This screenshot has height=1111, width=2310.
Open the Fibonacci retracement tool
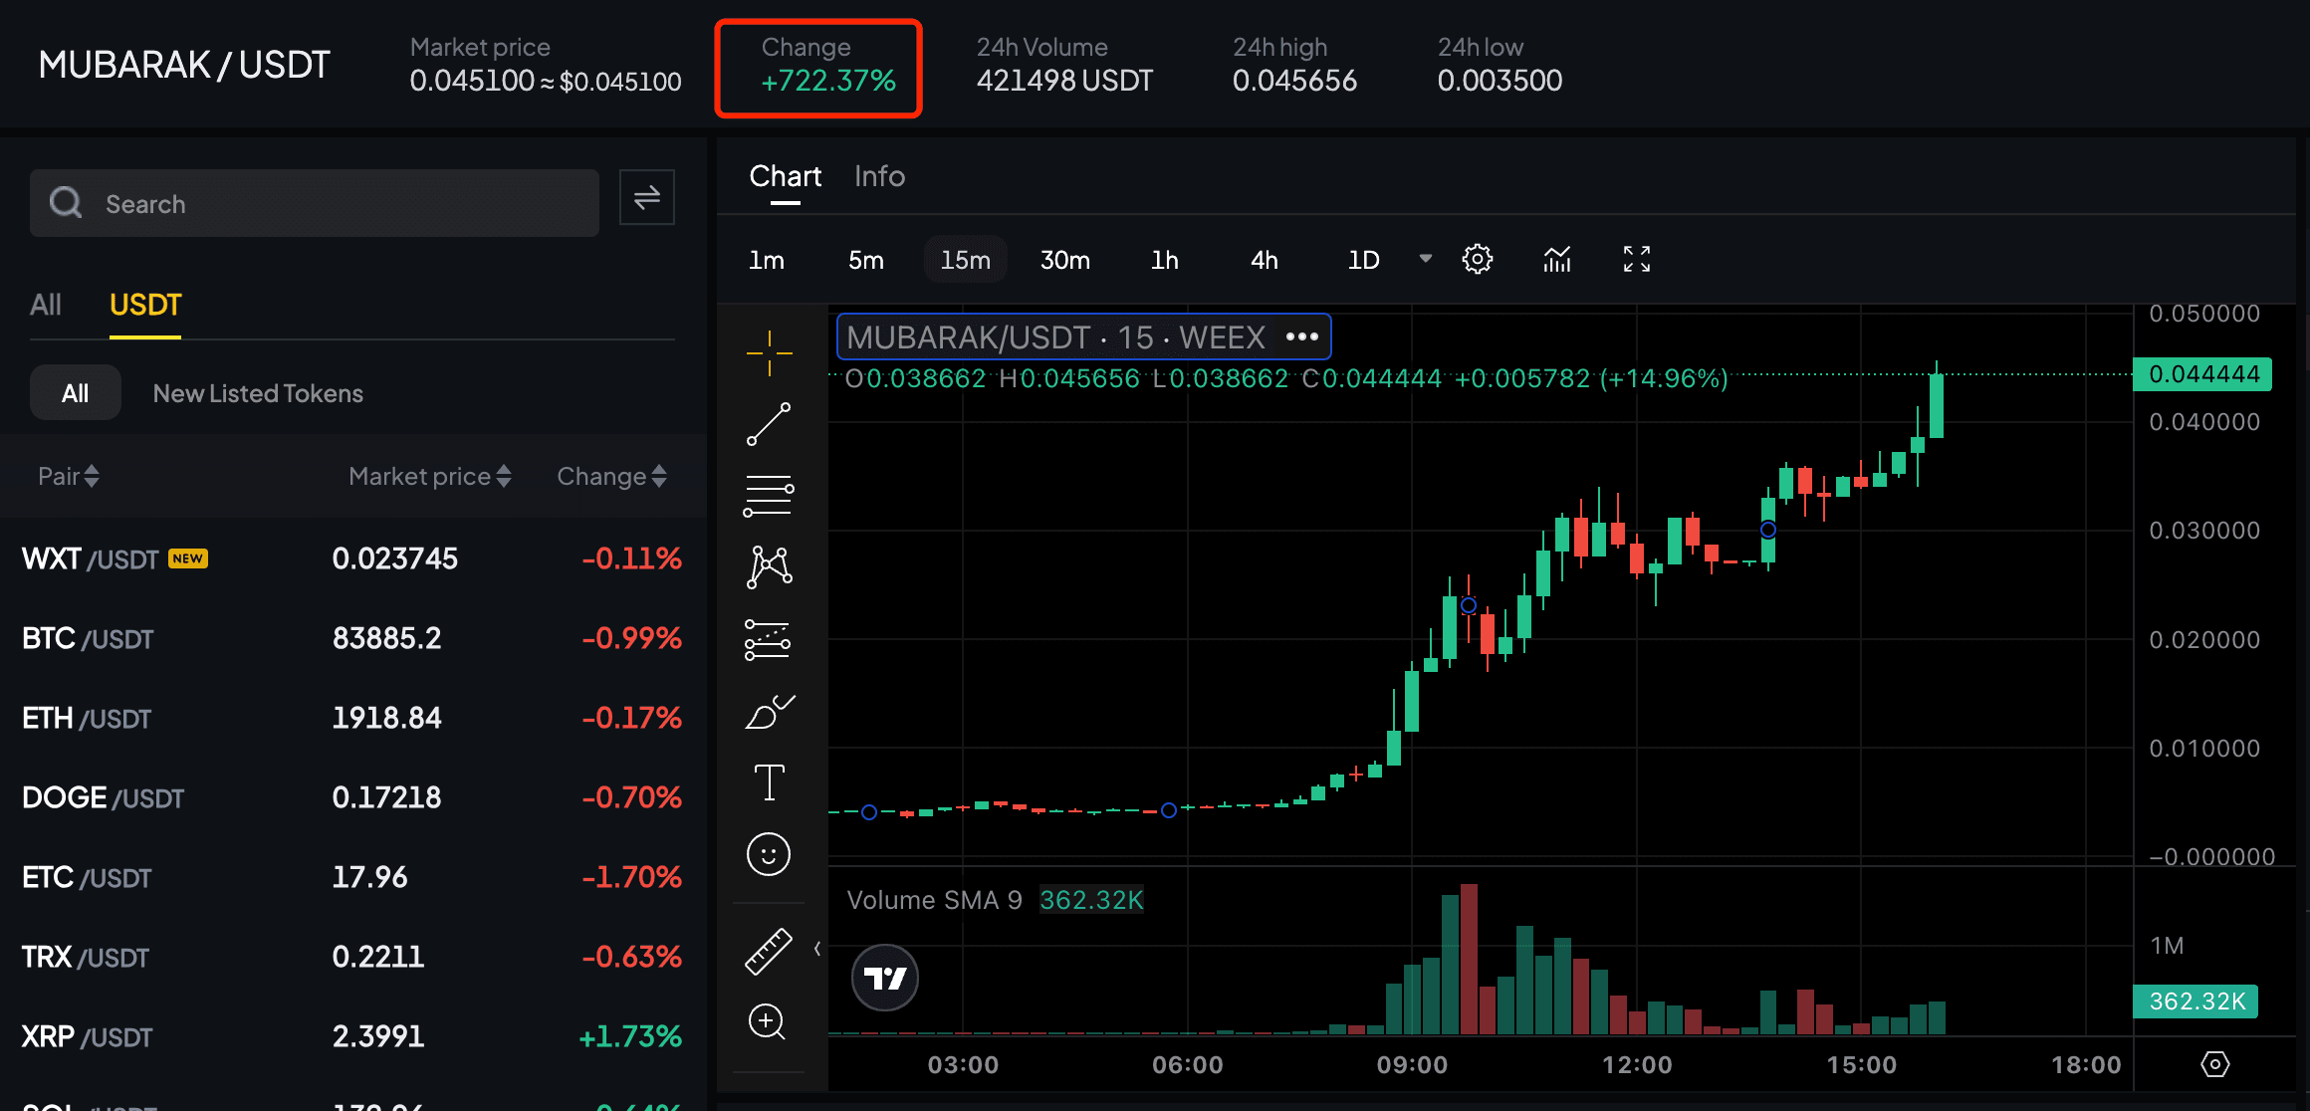768,496
